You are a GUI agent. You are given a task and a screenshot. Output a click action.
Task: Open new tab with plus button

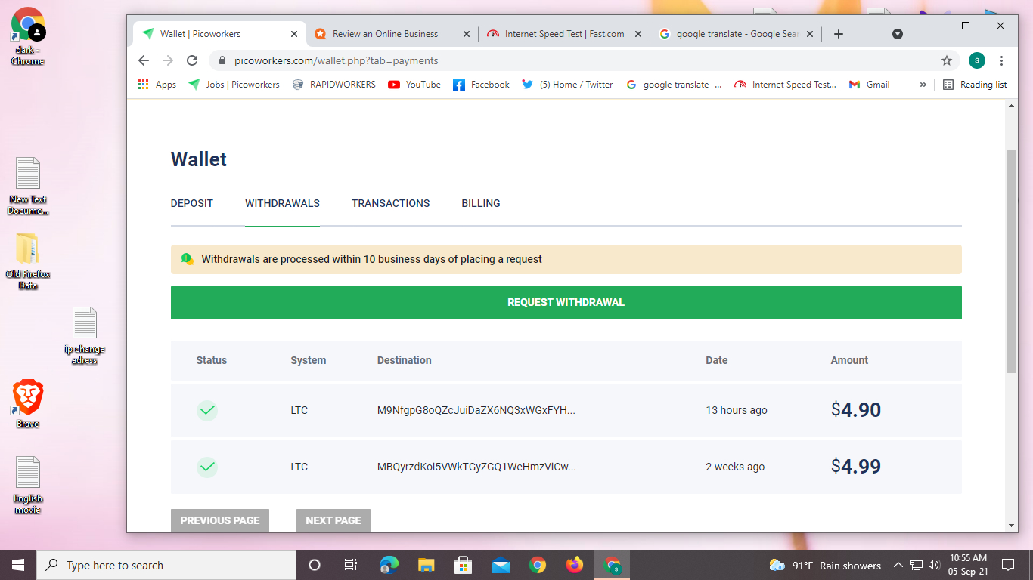click(x=838, y=34)
